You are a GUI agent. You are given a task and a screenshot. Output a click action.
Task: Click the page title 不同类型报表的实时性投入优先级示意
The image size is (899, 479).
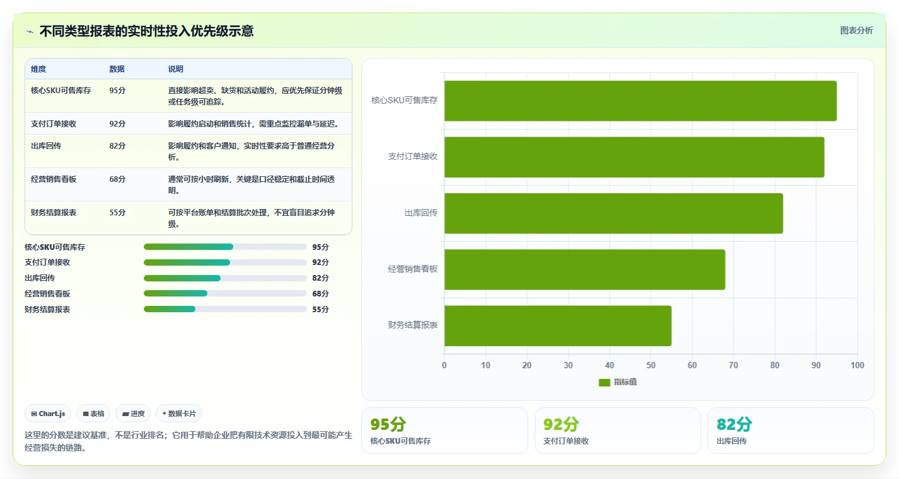(147, 31)
